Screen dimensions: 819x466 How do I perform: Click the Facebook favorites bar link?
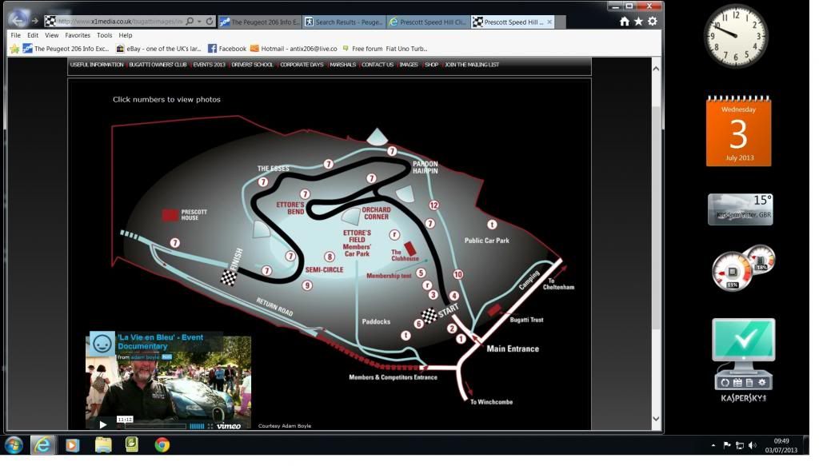[x=227, y=49]
